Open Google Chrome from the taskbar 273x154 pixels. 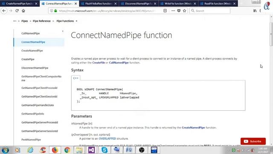pyautogui.click(x=67, y=150)
